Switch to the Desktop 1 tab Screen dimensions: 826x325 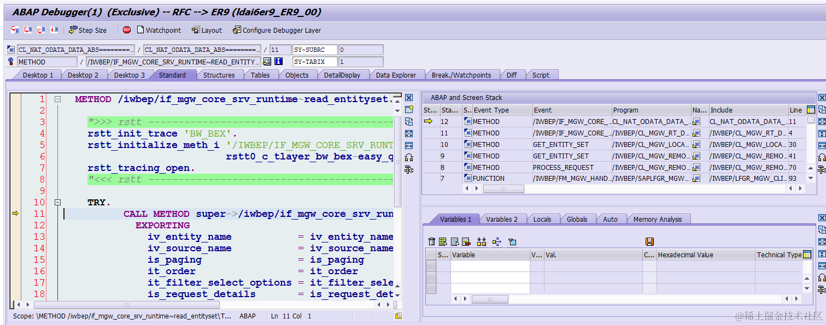(37, 75)
